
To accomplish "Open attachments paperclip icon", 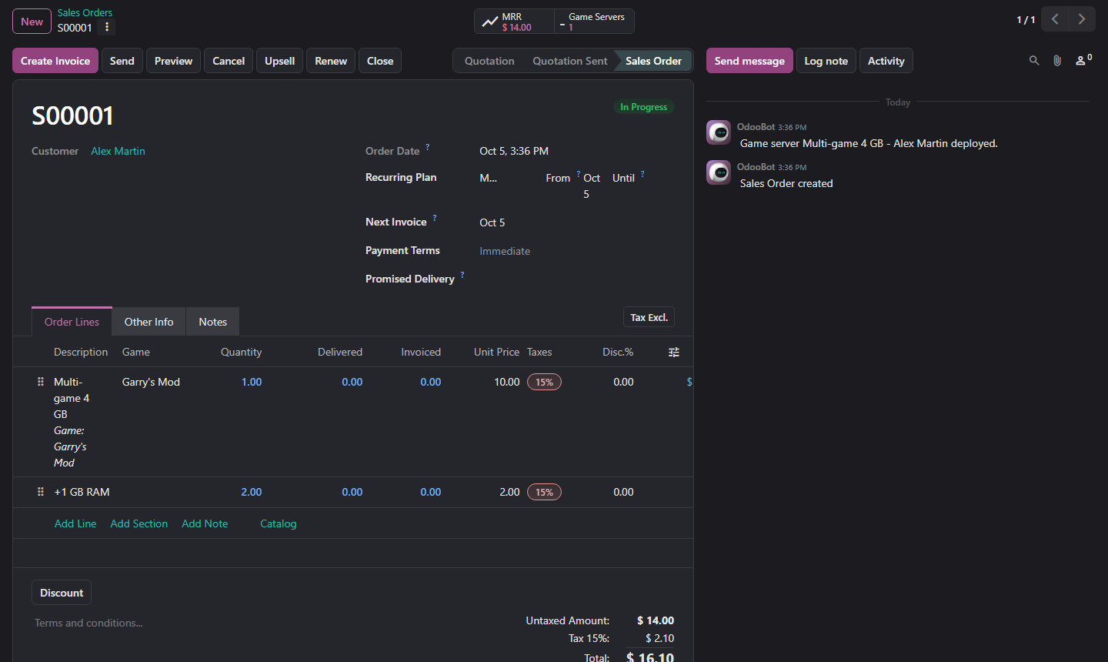I will point(1057,61).
